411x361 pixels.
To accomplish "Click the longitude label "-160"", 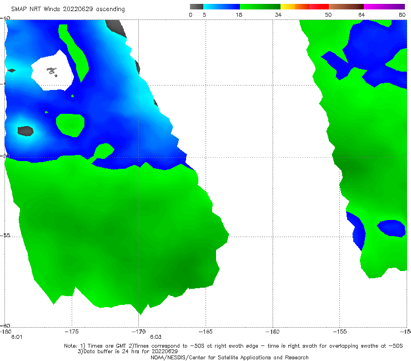I will click(x=272, y=332).
